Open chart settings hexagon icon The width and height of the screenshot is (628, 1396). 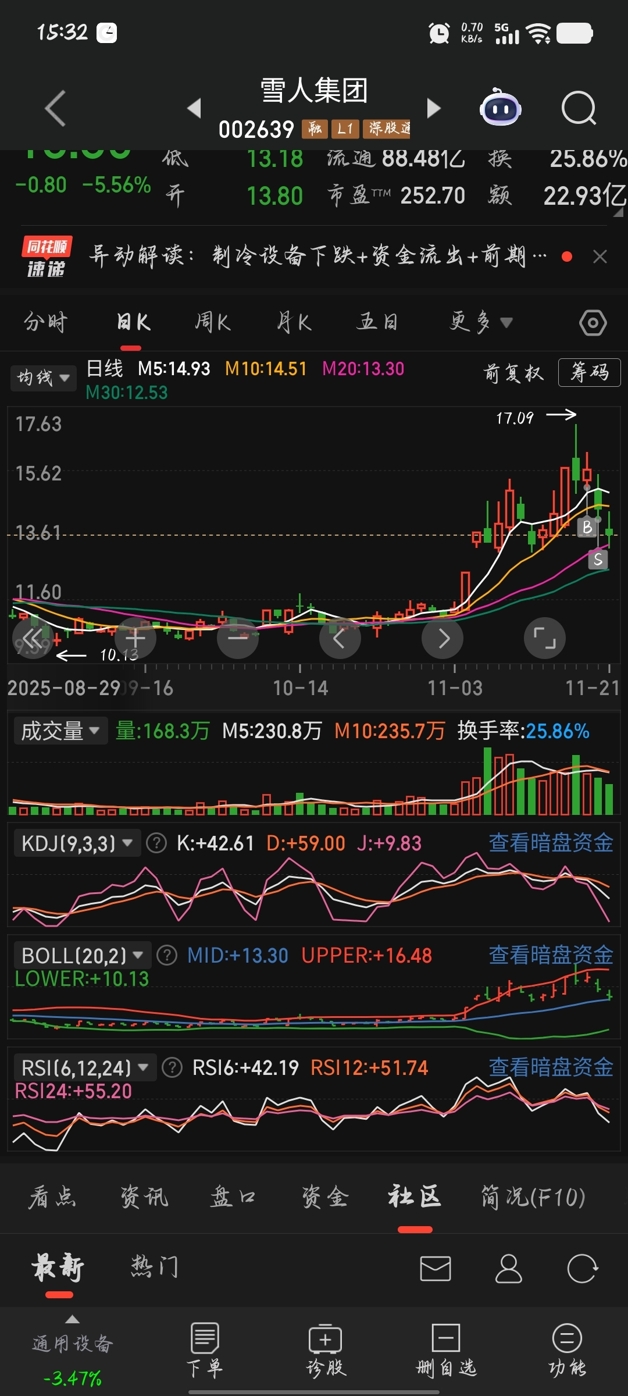[x=593, y=322]
